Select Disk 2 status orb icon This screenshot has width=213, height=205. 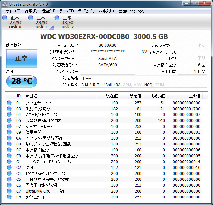(57, 18)
